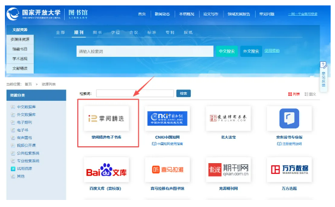This screenshot has width=335, height=207.
Task: Open the 使用帮助 link
Action: tap(272, 51)
